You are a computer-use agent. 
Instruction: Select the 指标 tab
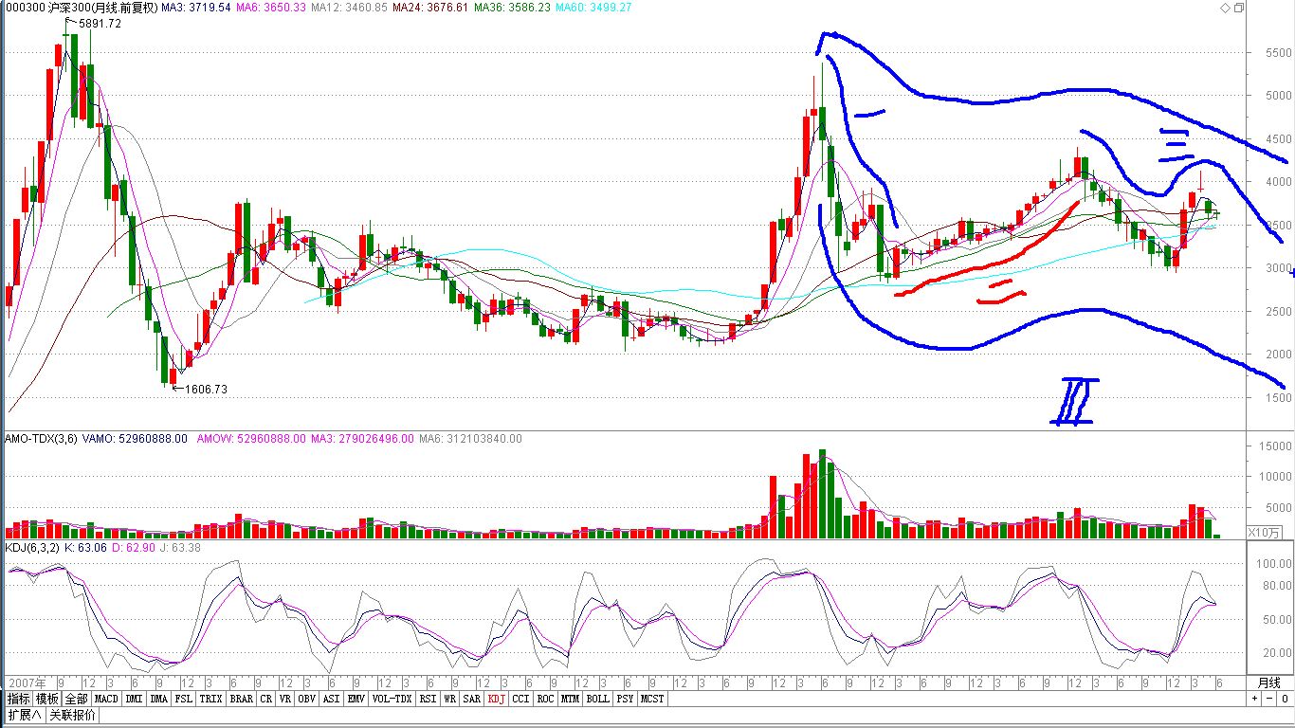pyautogui.click(x=19, y=699)
